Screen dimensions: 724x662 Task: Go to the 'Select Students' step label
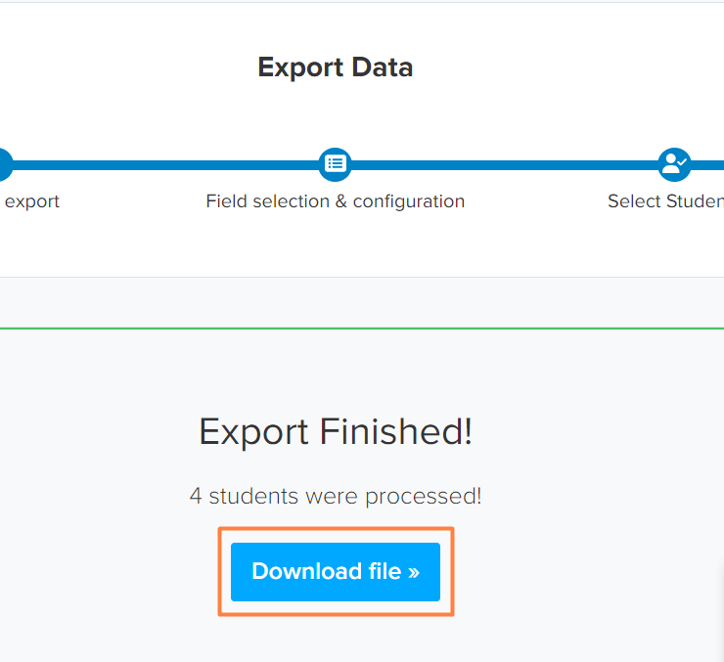pos(666,201)
